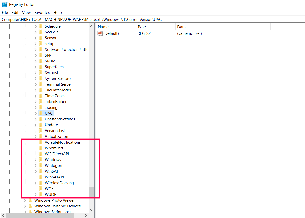Screen dimensions: 305x218
Task: Click the SystemRestore folder icon
Action: [41, 79]
